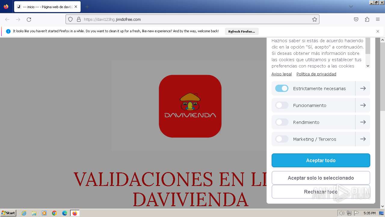Open the network icon in system tray
The width and height of the screenshot is (385, 217).
coord(349,213)
